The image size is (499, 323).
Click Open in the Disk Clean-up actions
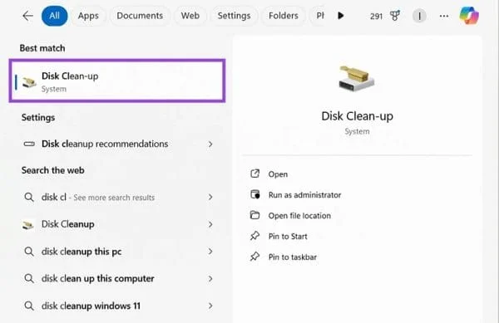pyautogui.click(x=278, y=174)
